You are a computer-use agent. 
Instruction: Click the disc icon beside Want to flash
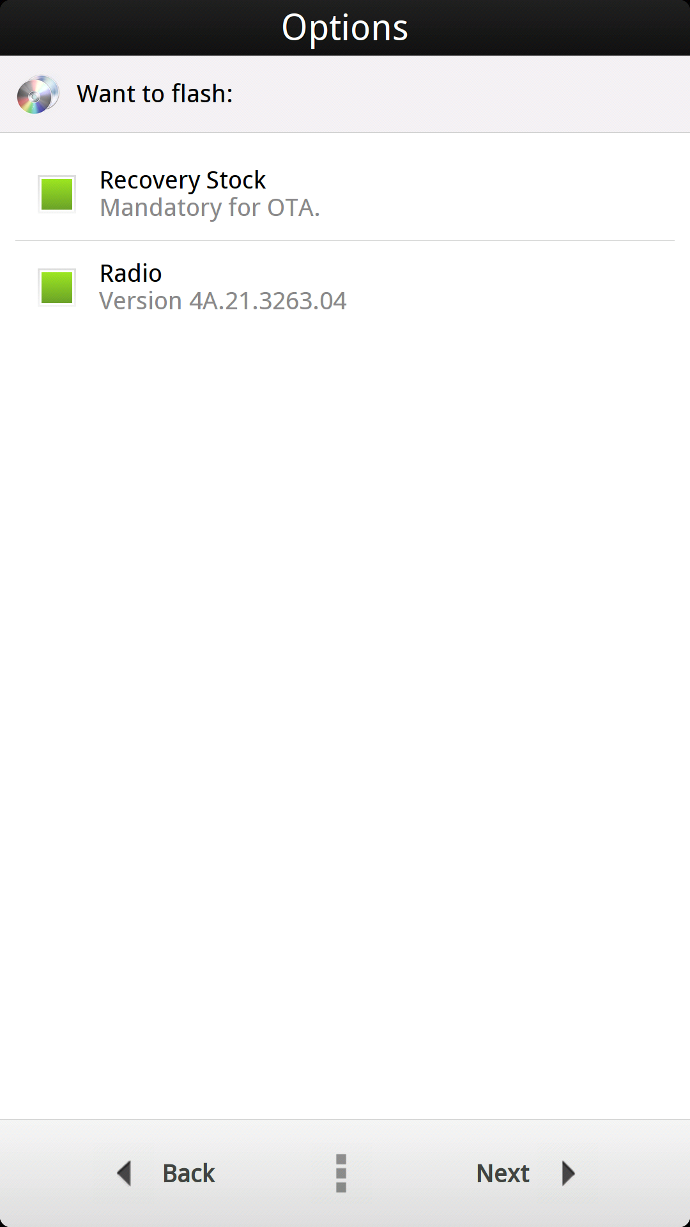click(38, 95)
